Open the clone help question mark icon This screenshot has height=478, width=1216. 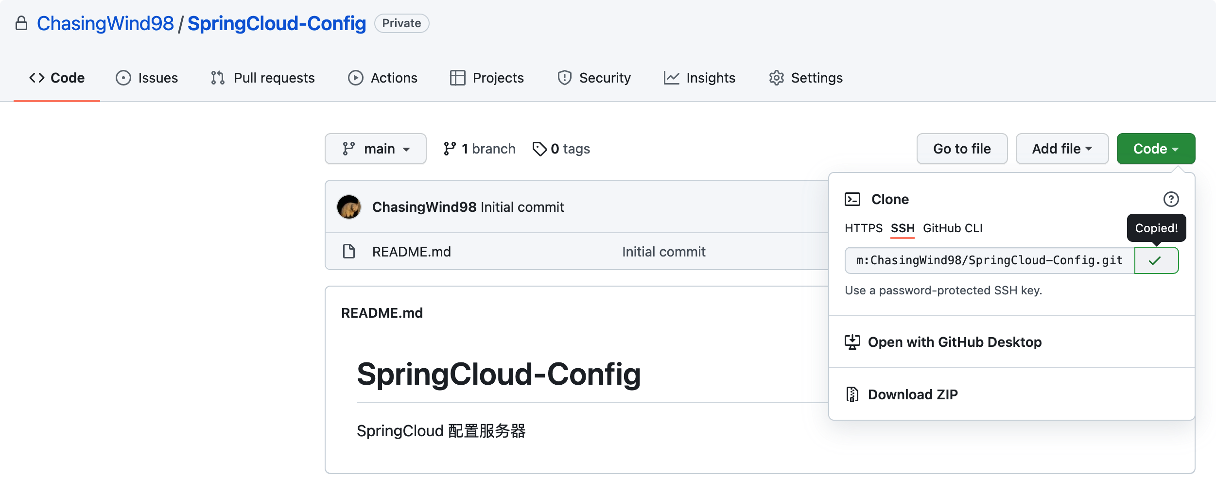(1171, 199)
